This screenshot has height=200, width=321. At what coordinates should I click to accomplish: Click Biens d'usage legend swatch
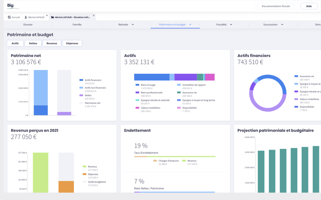coord(137,85)
